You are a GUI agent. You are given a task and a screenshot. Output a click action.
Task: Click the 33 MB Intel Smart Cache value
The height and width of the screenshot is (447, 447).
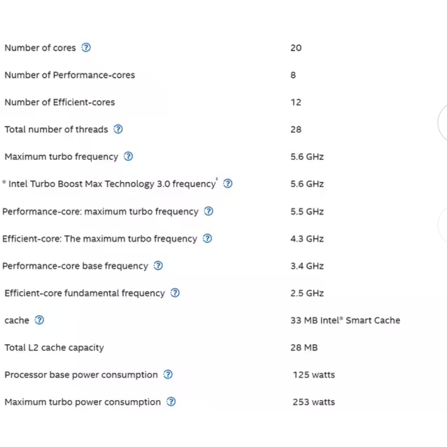point(345,320)
